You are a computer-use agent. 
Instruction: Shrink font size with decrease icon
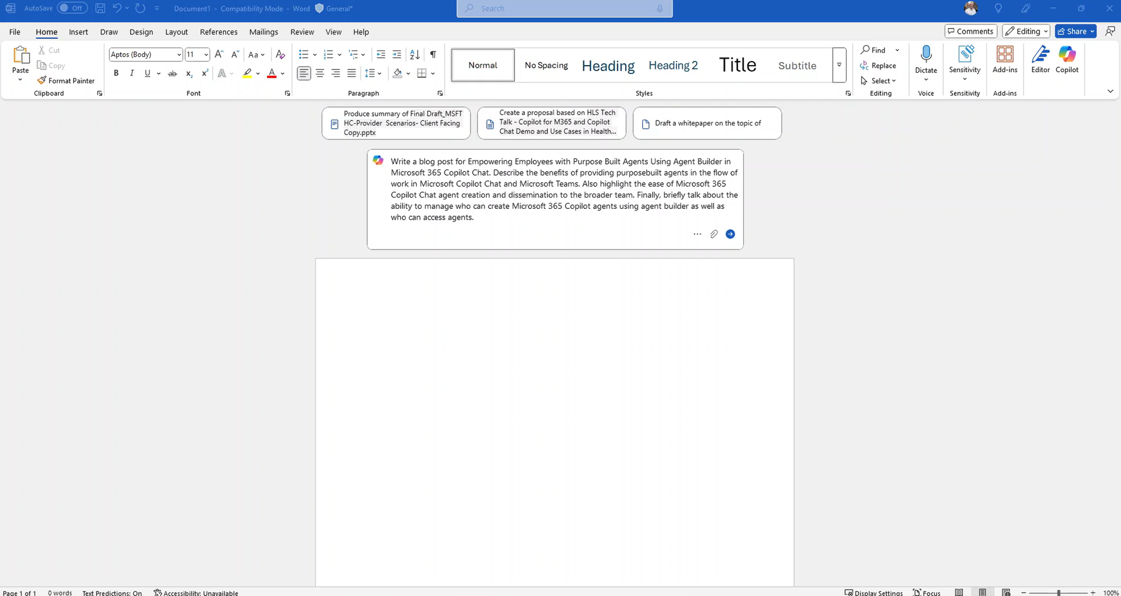click(235, 54)
